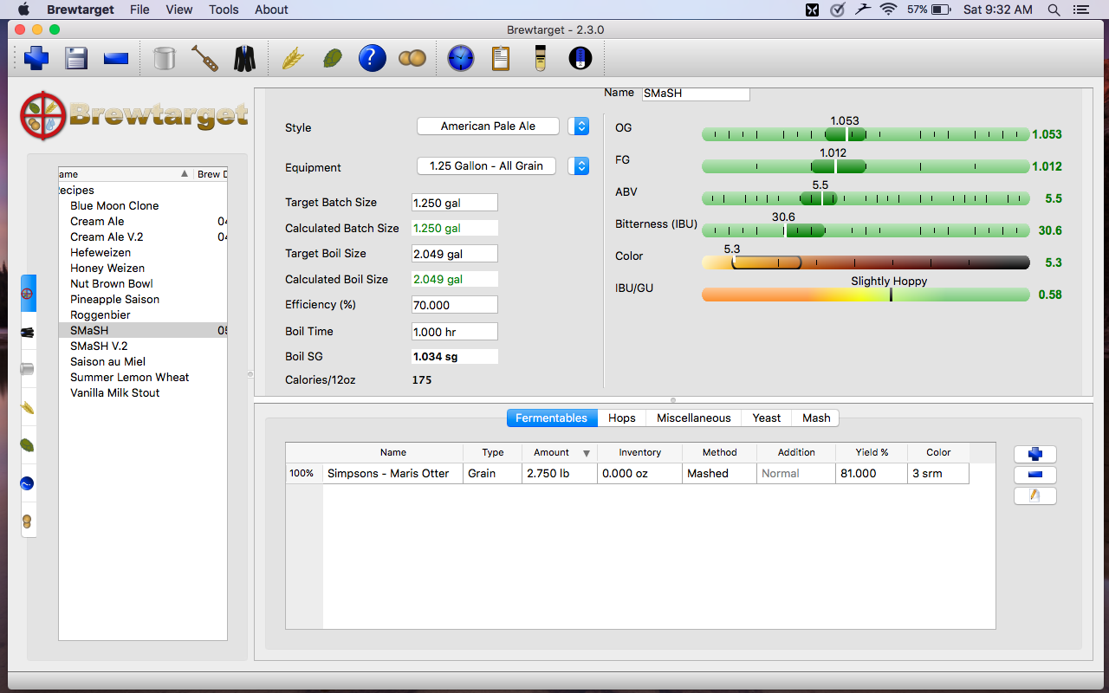Click the Color gradient bar
Image resolution: width=1109 pixels, height=693 pixels.
(865, 262)
